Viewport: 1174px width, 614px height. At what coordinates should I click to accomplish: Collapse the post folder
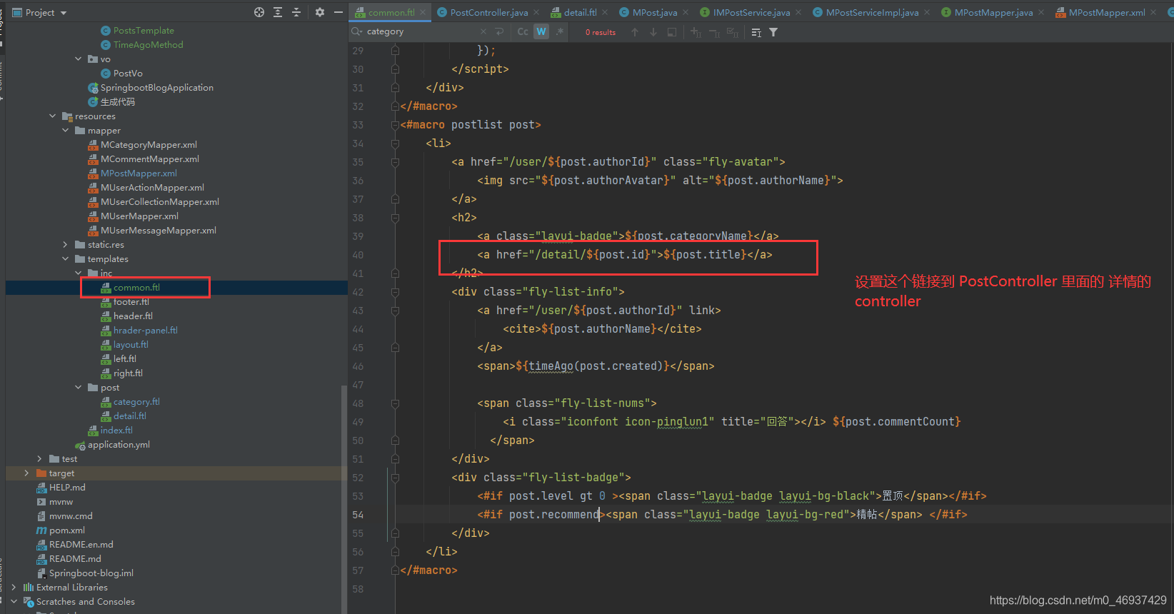pos(79,388)
